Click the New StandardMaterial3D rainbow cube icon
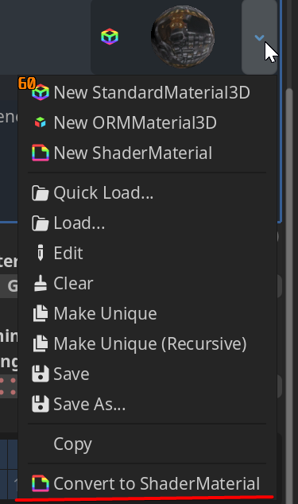 pyautogui.click(x=41, y=92)
